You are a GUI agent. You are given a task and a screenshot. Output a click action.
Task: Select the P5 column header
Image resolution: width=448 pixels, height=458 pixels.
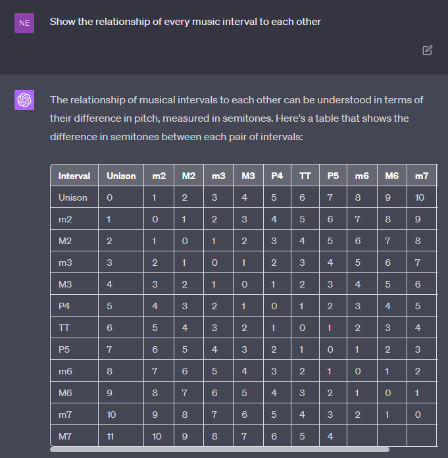[x=332, y=176]
